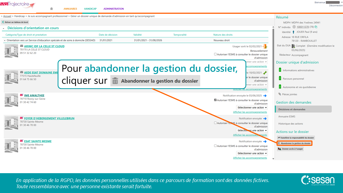Open the HANDICAP menu

pos(90,9)
